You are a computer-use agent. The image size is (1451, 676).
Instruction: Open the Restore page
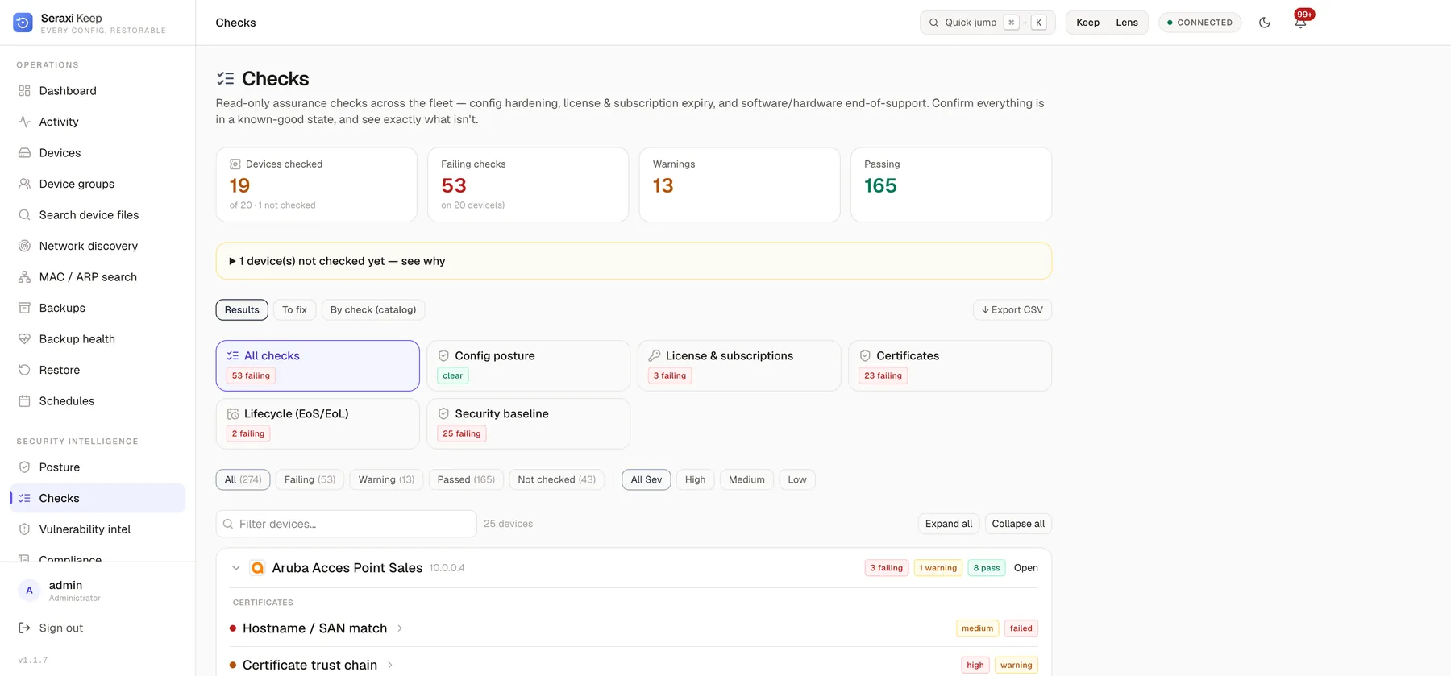click(97, 370)
